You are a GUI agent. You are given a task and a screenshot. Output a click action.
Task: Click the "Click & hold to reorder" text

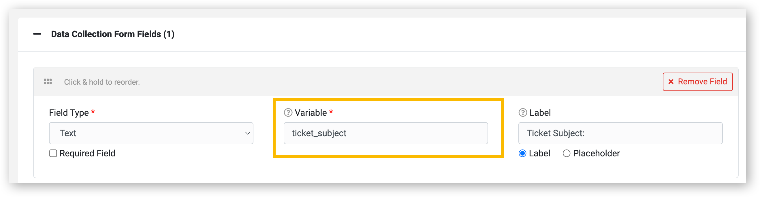[102, 82]
